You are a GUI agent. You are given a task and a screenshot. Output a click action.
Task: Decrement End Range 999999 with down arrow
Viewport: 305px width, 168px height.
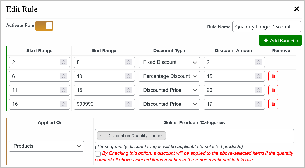pyautogui.click(x=128, y=105)
